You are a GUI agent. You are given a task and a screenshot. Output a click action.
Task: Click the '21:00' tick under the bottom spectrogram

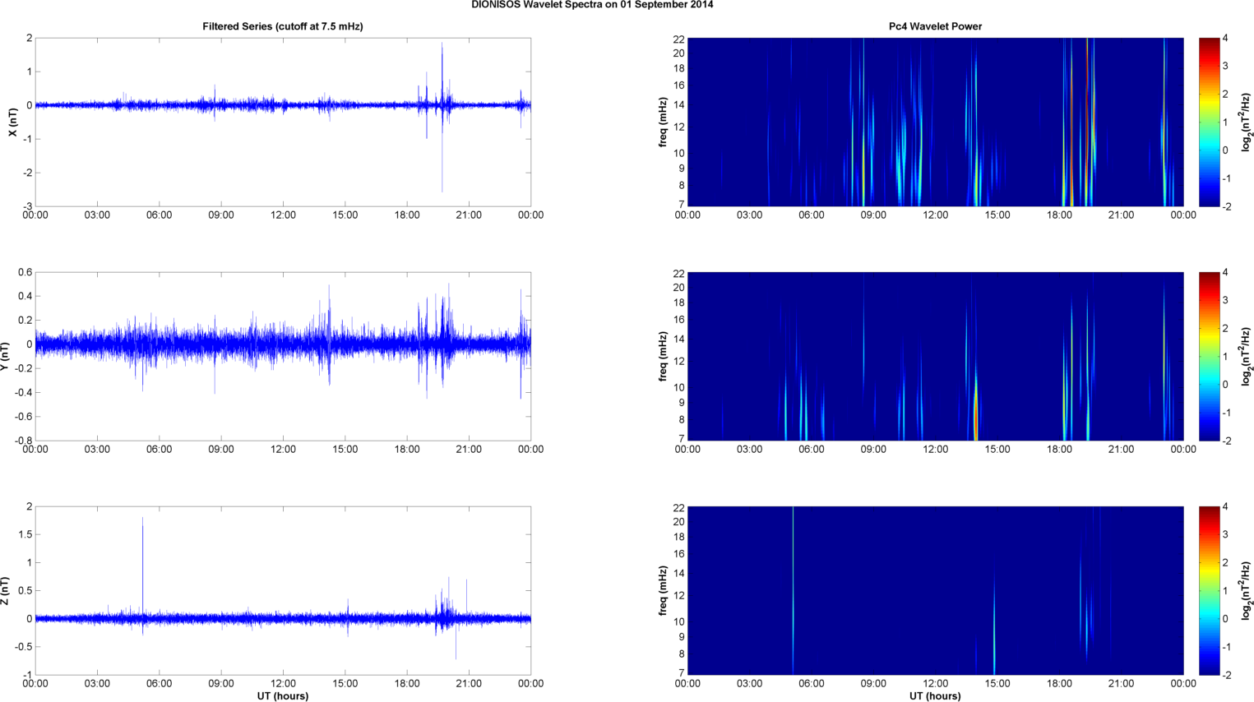click(1122, 684)
